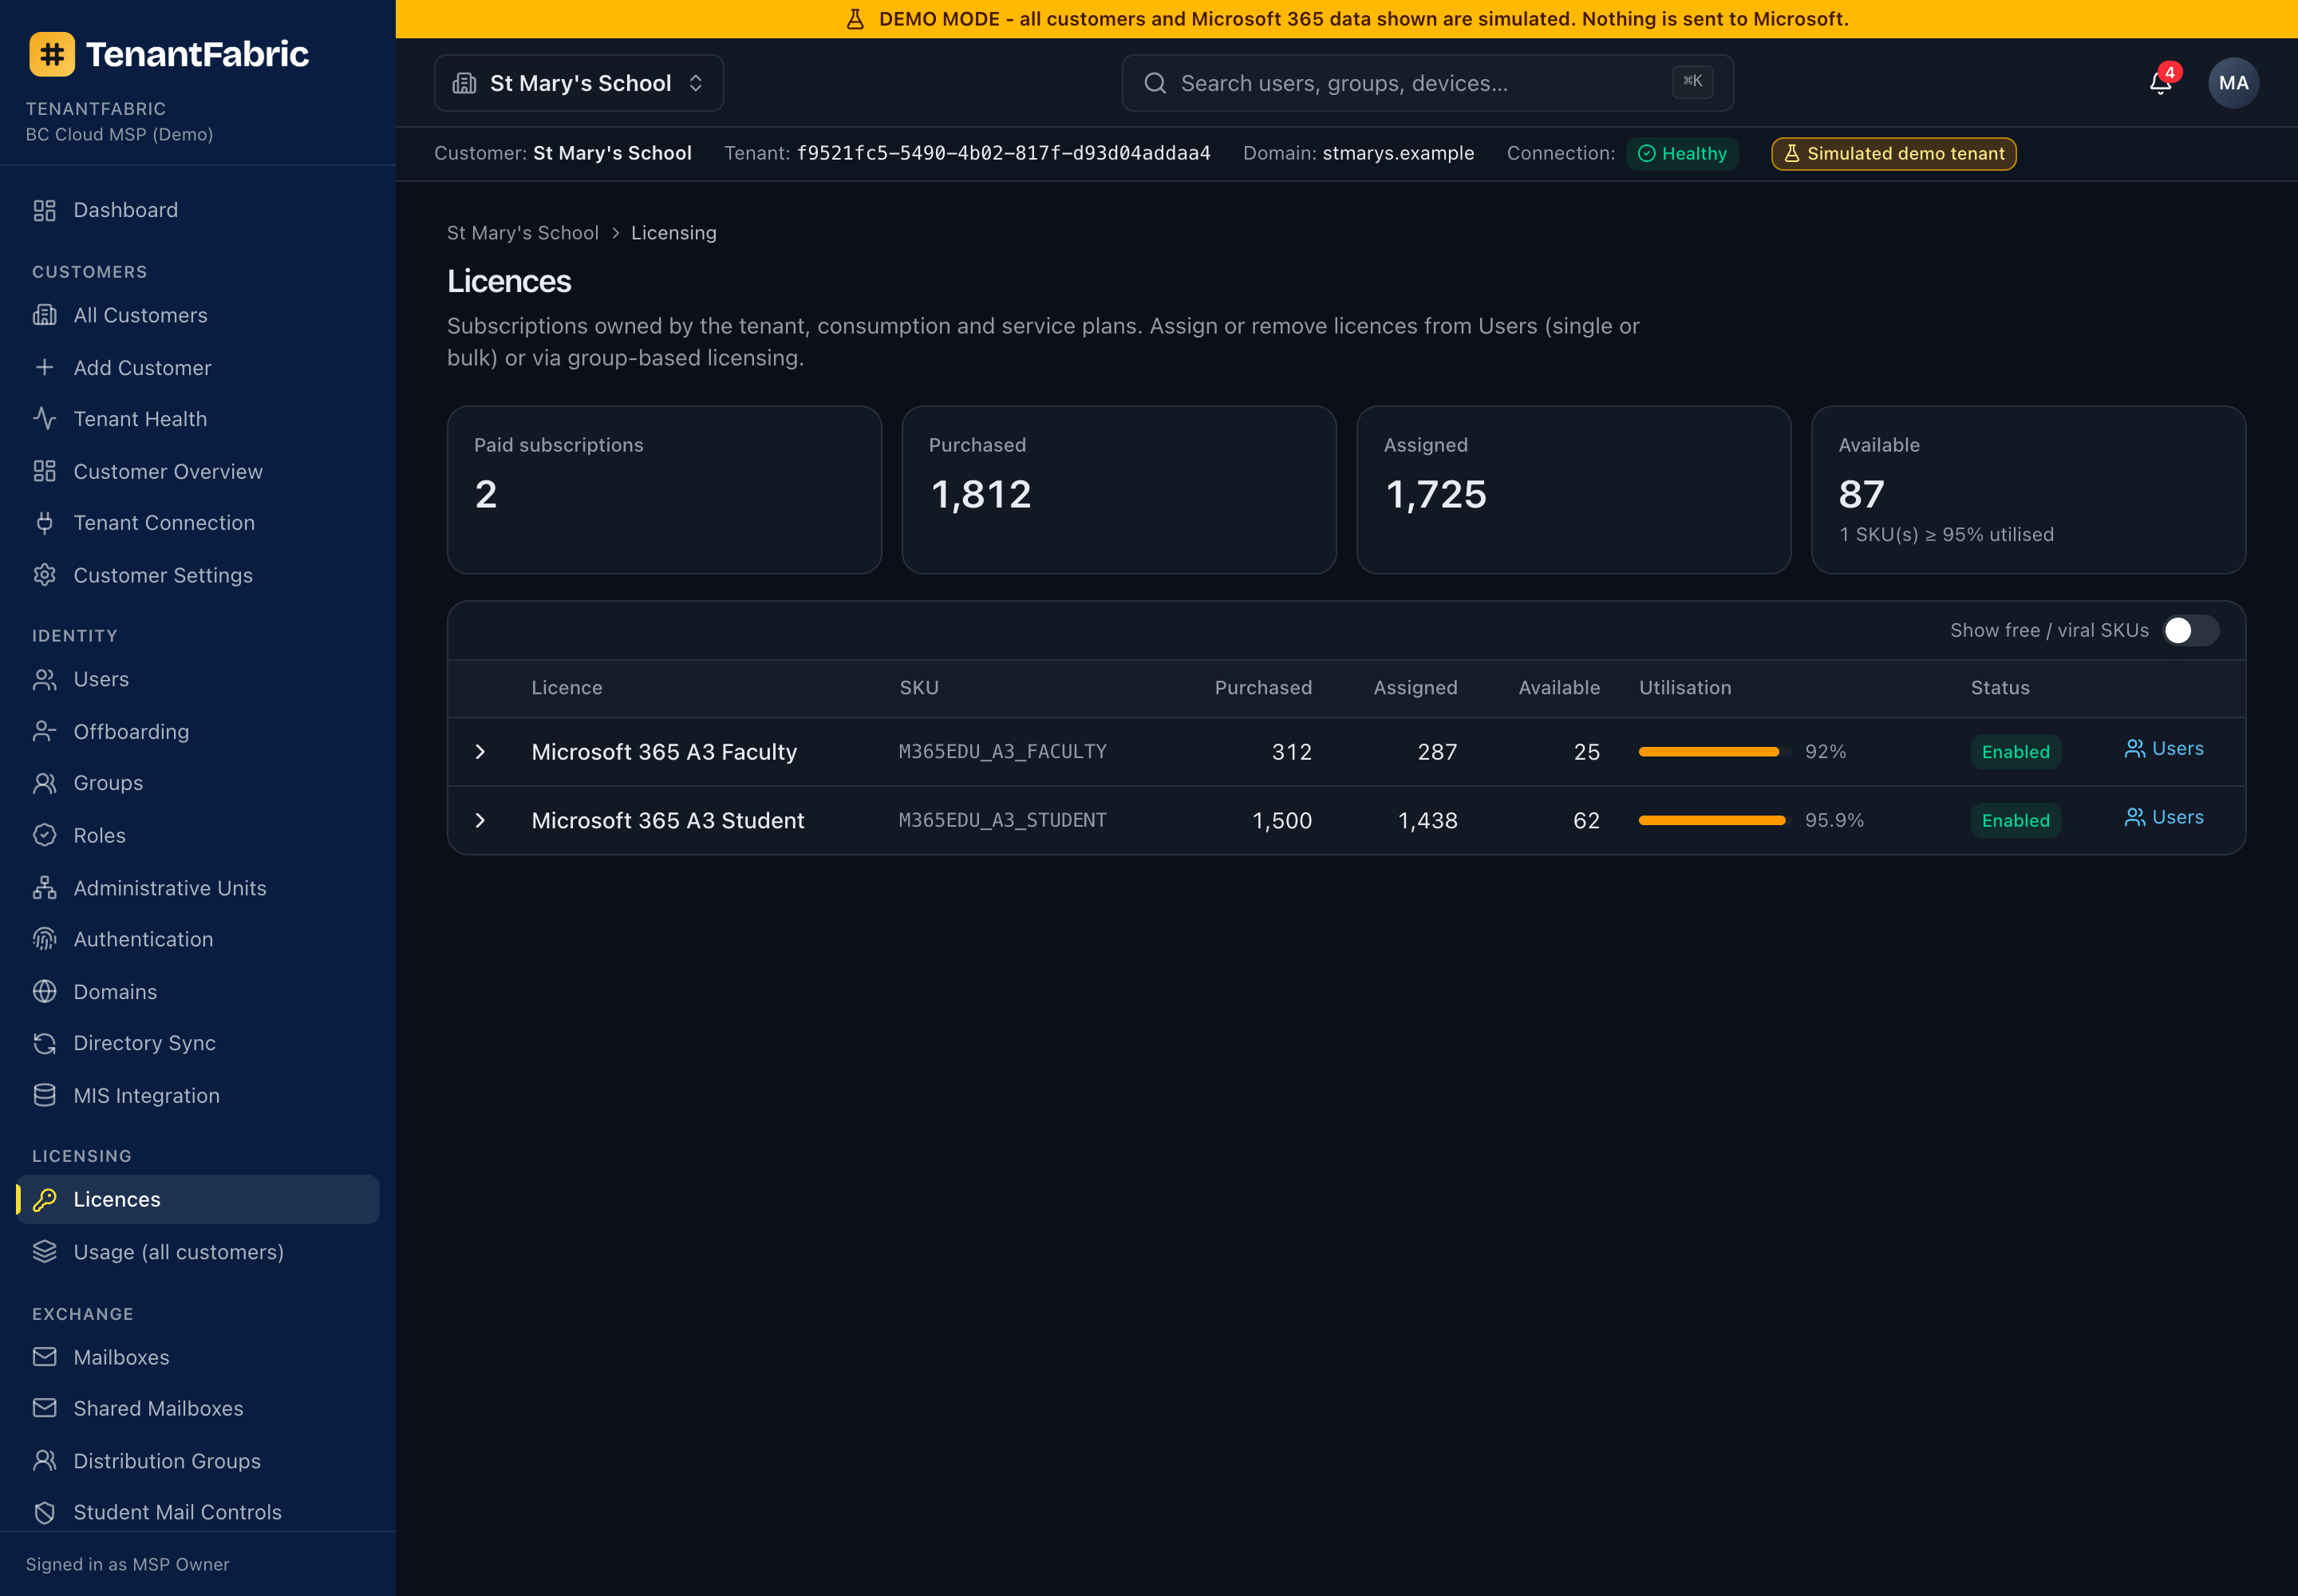Viewport: 2298px width, 1596px height.
Task: Click the Utilisation column header
Action: (1685, 688)
